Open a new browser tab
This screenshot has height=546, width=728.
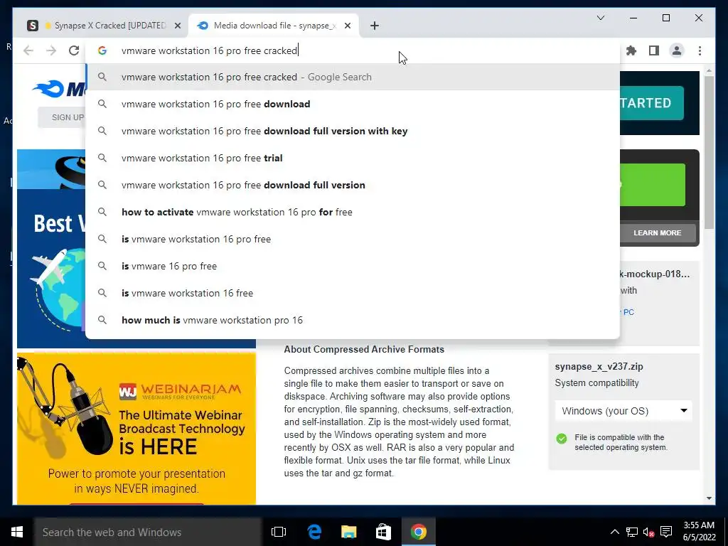[x=375, y=26]
